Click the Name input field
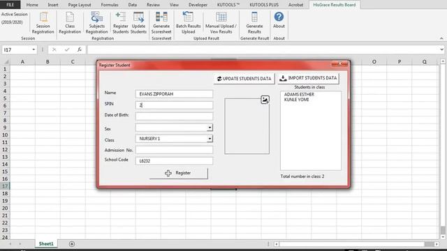 click(x=174, y=94)
